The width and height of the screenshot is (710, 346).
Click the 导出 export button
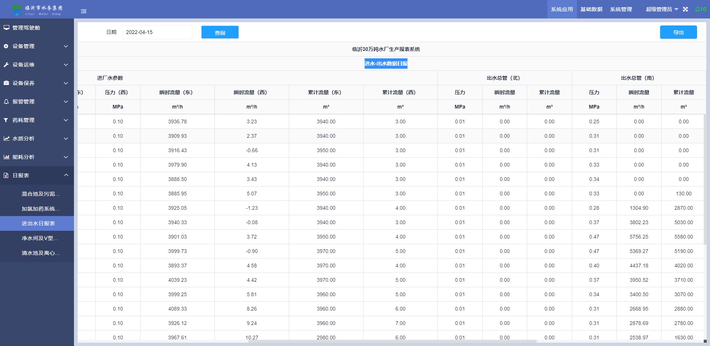point(678,32)
